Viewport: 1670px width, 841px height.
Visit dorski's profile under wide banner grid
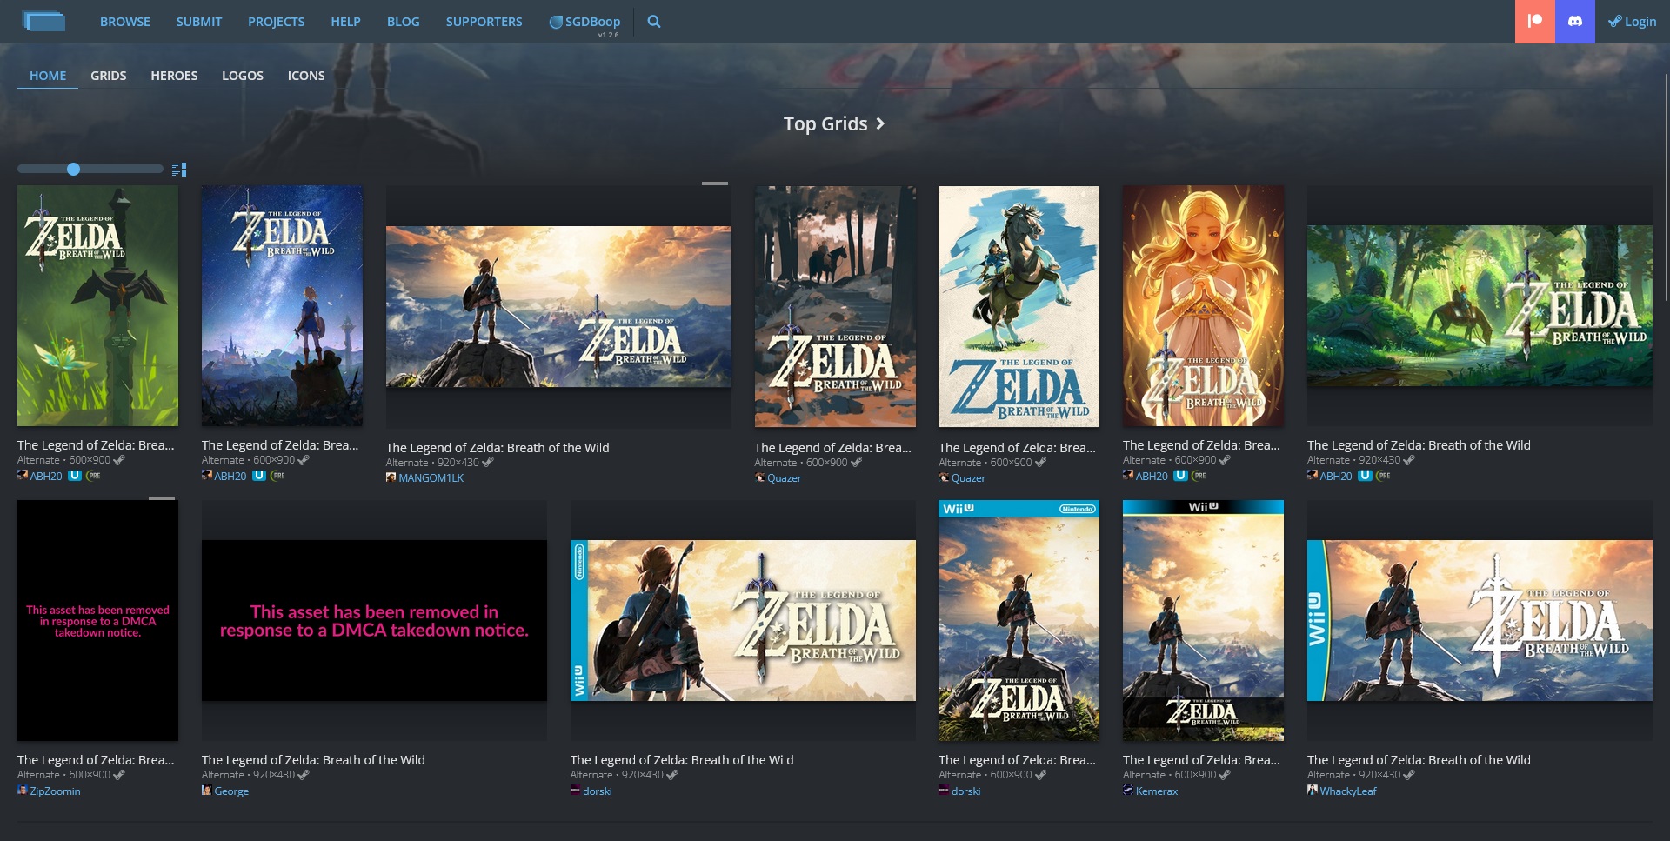[597, 791]
